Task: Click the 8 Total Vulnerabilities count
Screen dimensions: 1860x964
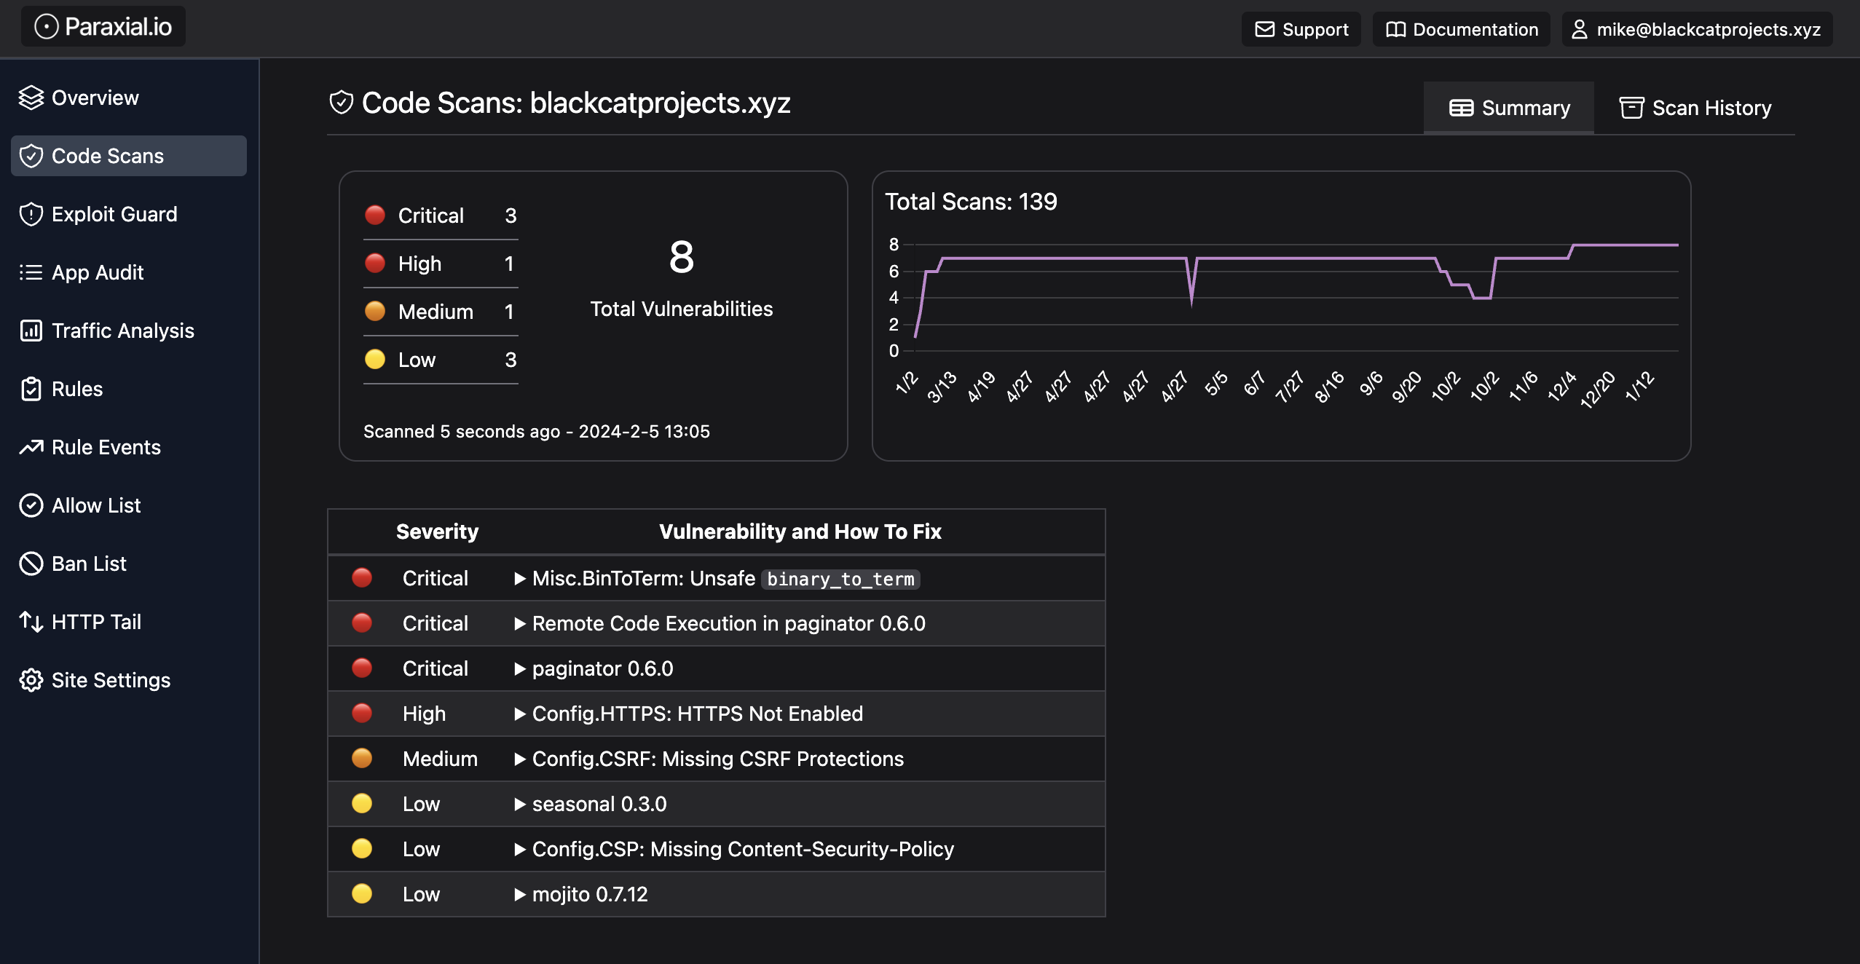Action: click(x=682, y=257)
